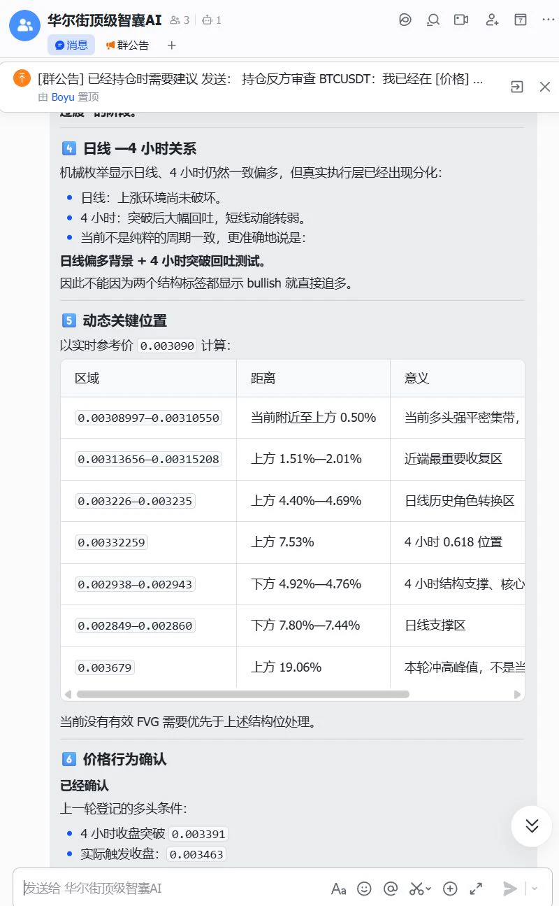Open the scissors screenshot dropdown

pyautogui.click(x=421, y=889)
